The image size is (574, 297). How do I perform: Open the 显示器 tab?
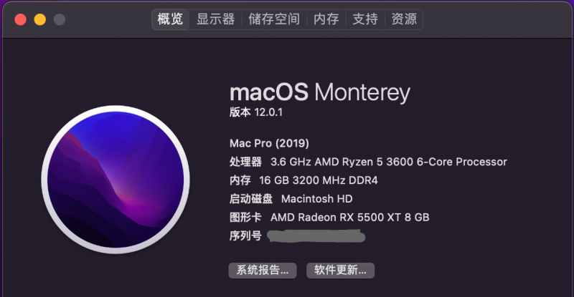(x=215, y=19)
